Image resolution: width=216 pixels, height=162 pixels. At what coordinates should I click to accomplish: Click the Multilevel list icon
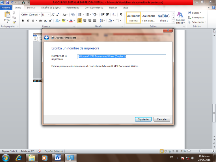[94, 14]
